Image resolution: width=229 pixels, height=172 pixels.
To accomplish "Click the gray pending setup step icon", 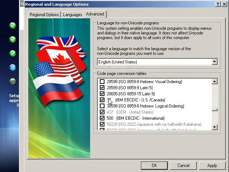I will pos(13,81).
